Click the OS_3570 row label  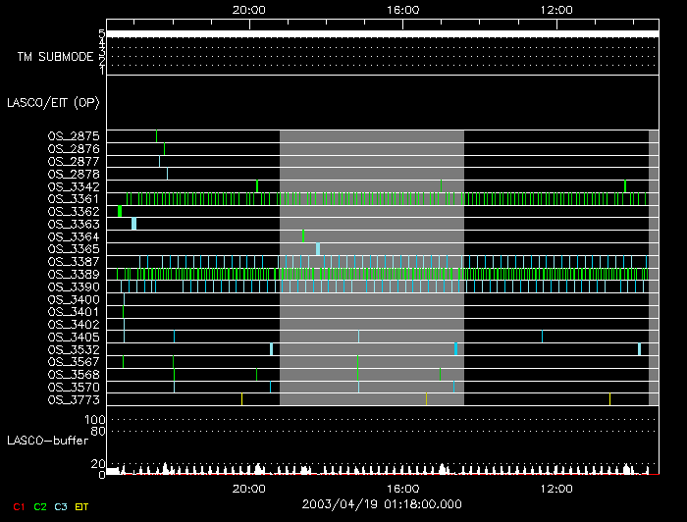tap(74, 388)
